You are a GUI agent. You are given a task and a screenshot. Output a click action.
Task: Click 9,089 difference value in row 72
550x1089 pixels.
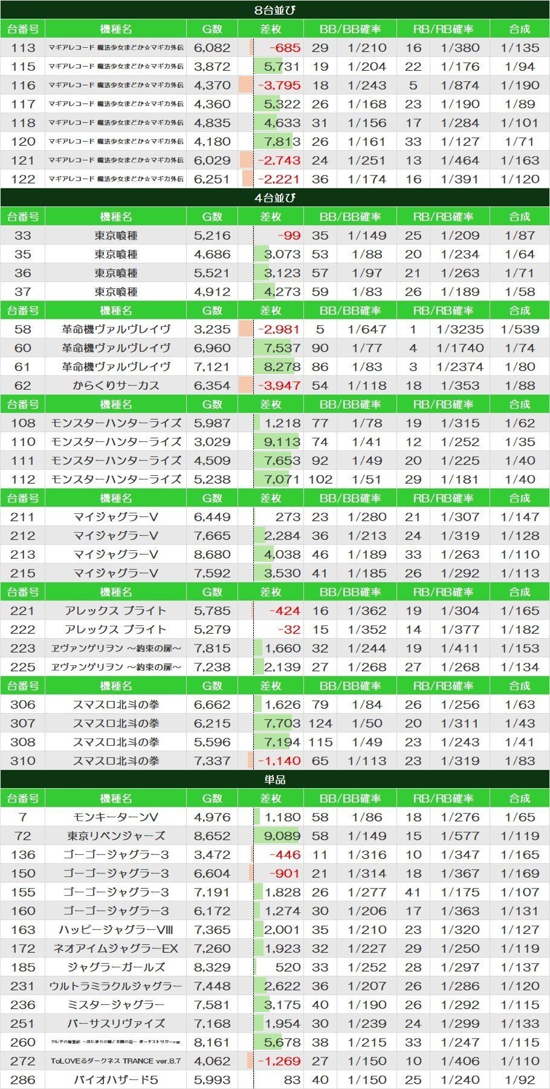click(x=282, y=836)
